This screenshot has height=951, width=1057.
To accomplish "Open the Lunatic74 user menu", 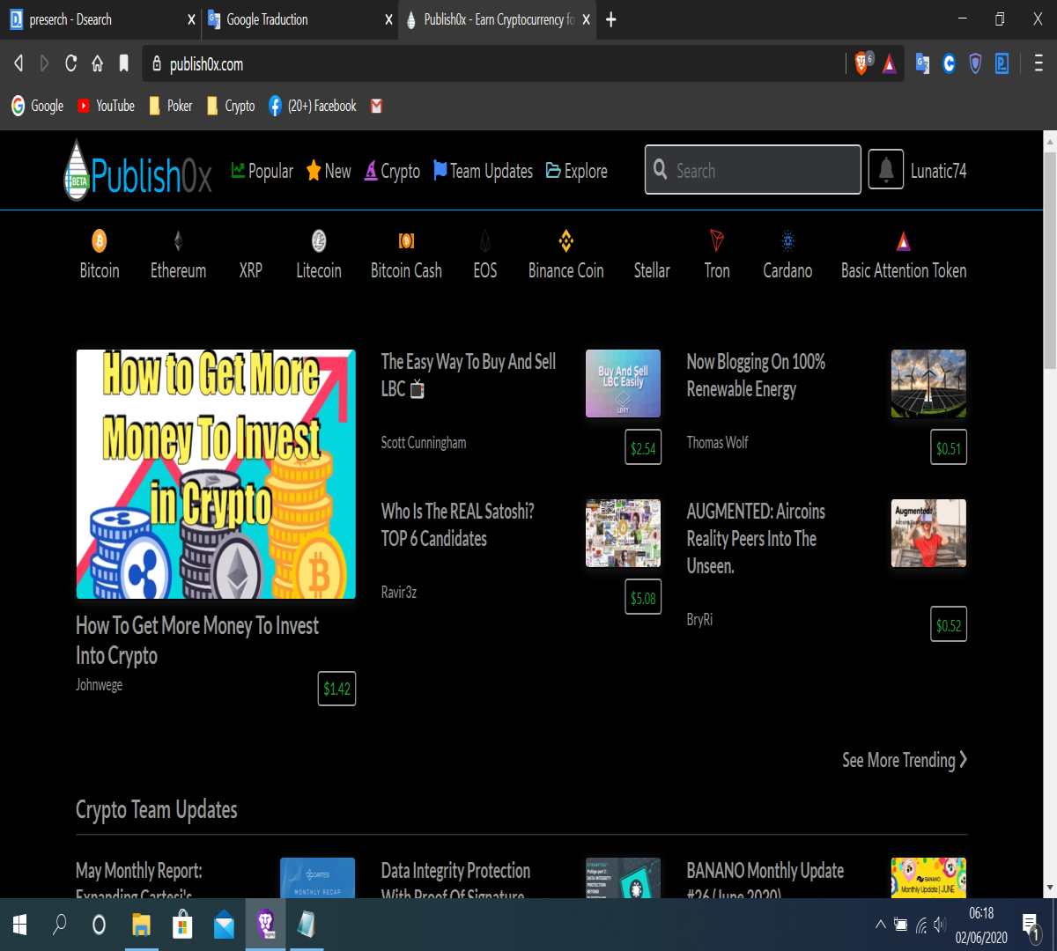I will (x=938, y=171).
